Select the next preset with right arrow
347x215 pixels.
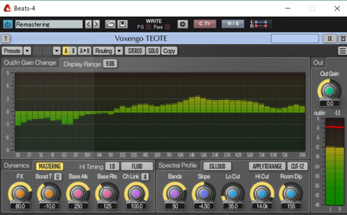click(97, 24)
